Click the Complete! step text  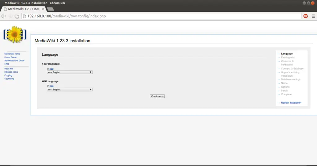pos(286,94)
